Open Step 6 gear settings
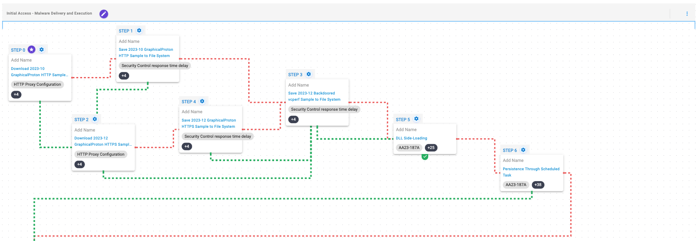Viewport: 699px width, 241px height. point(523,150)
